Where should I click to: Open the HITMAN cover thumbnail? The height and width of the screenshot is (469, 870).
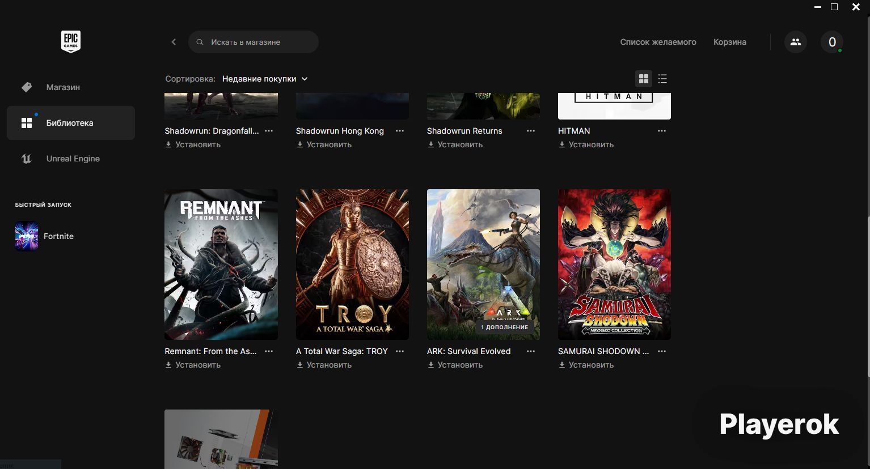(614, 106)
